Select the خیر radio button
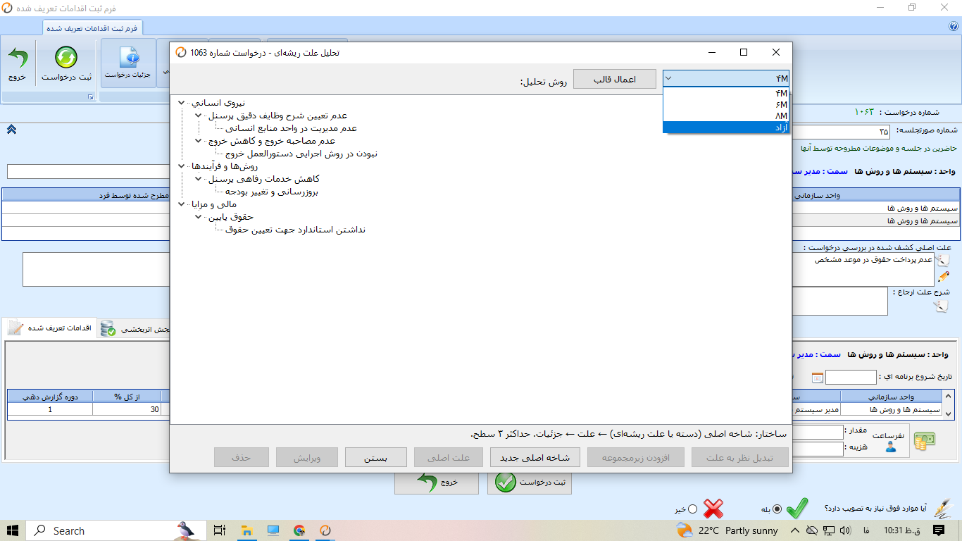Image resolution: width=962 pixels, height=541 pixels. click(692, 509)
